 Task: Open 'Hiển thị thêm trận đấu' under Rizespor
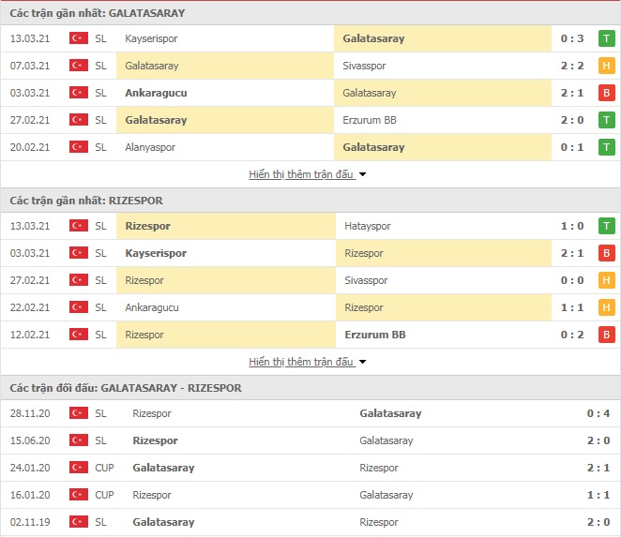301,362
